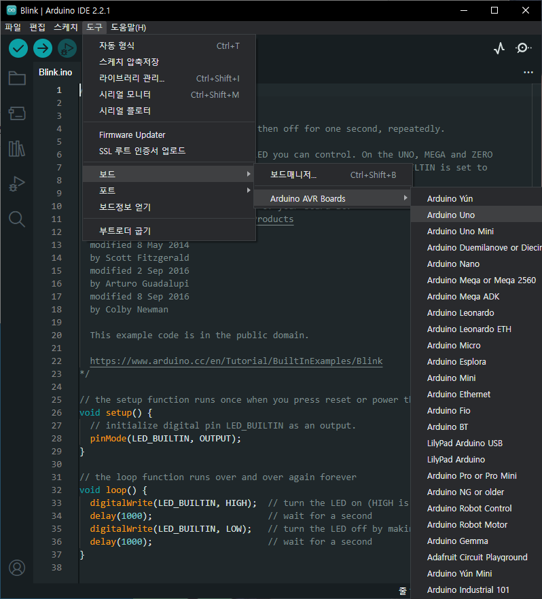Select Arduino Mega or Mega 2560
The width and height of the screenshot is (542, 599).
click(476, 280)
